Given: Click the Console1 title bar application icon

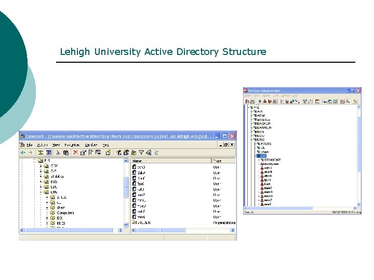Looking at the screenshot, I should (22, 136).
